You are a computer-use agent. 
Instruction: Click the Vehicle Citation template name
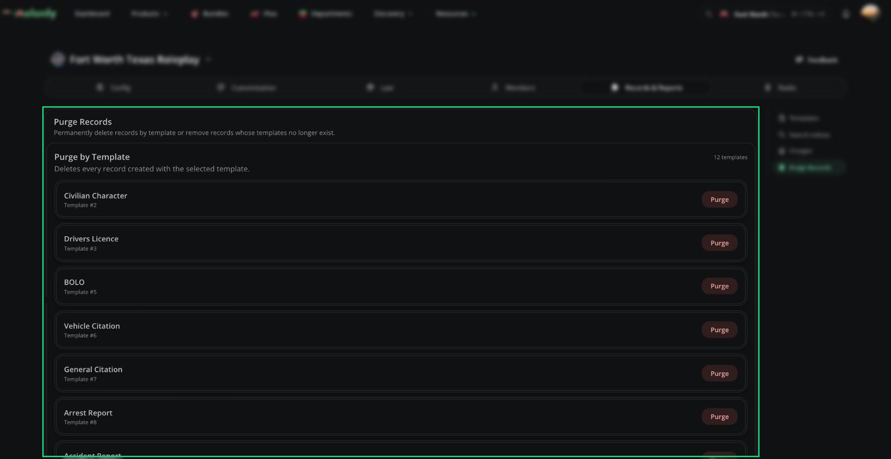tap(92, 326)
